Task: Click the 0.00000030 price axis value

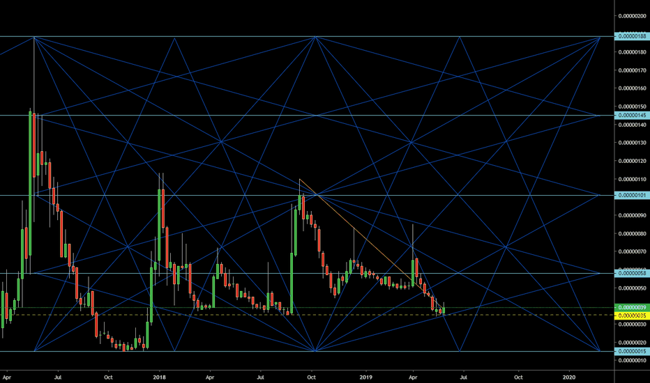Action: coord(632,325)
